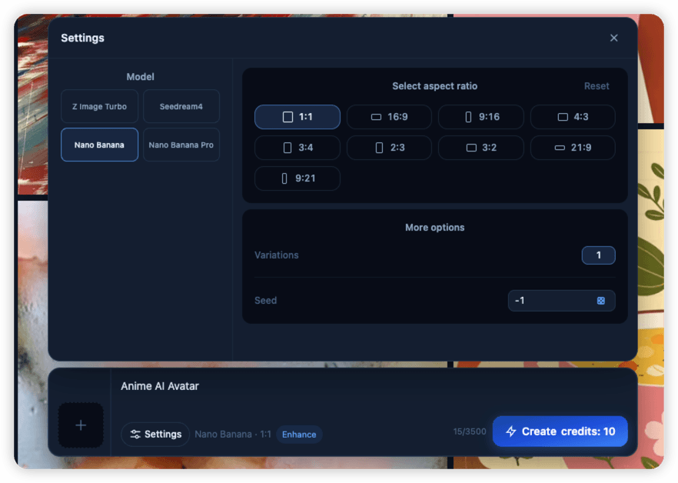The height and width of the screenshot is (483, 678).
Task: Open the Variations count field
Action: 598,255
